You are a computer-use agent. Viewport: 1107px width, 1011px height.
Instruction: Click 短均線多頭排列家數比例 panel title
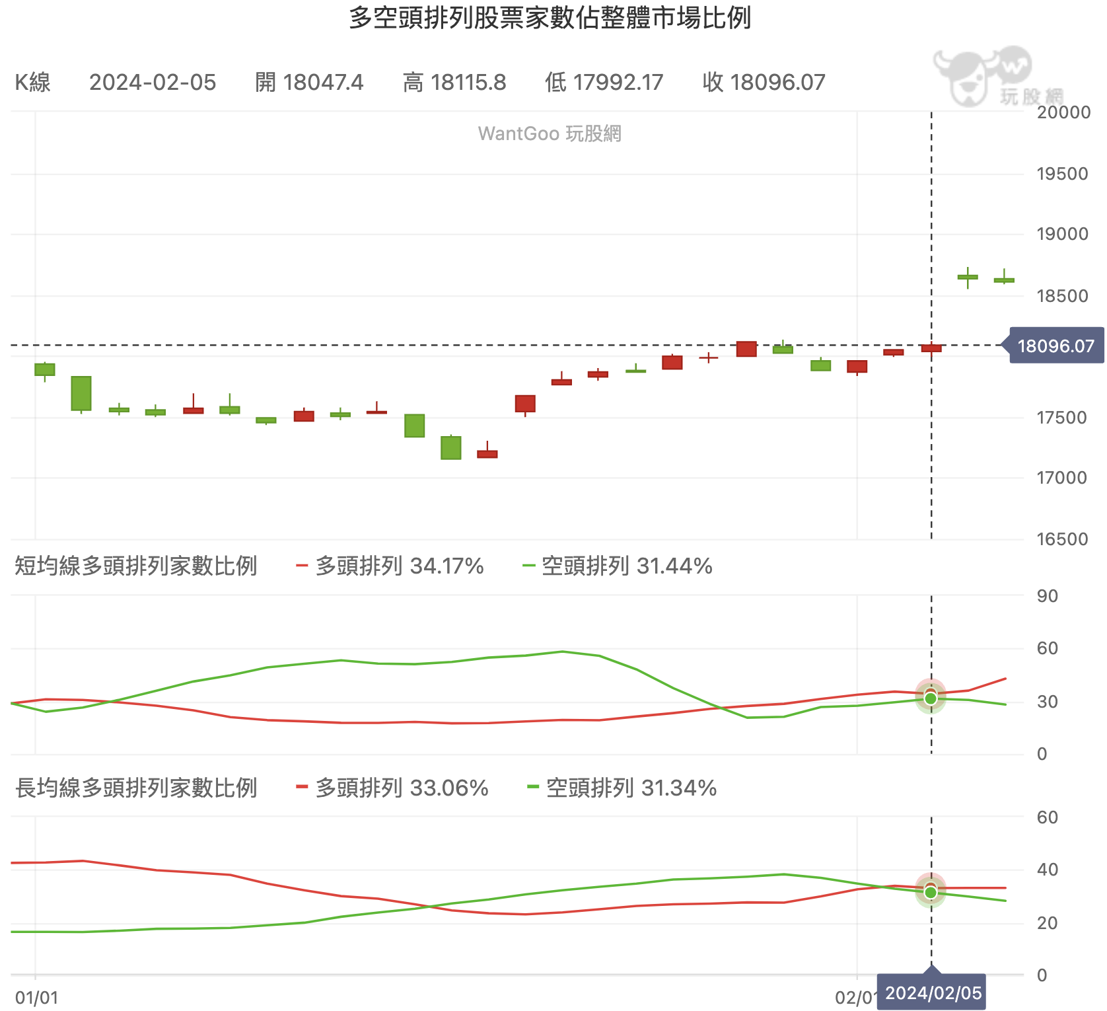(x=136, y=566)
